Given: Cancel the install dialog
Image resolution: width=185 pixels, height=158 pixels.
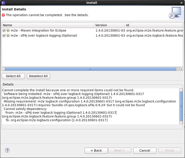Looking at the screenshot, I should (145, 150).
